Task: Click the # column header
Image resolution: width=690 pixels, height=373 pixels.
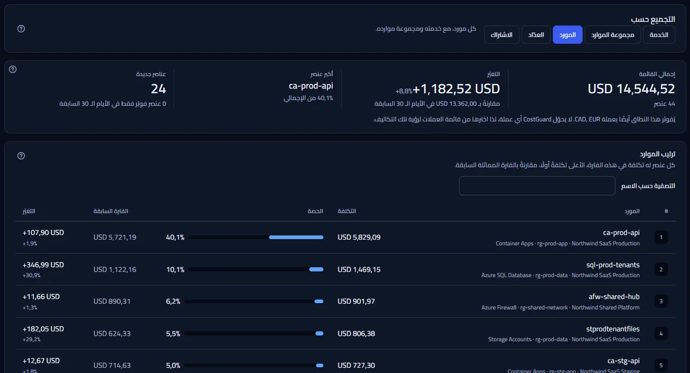Action: (666, 211)
